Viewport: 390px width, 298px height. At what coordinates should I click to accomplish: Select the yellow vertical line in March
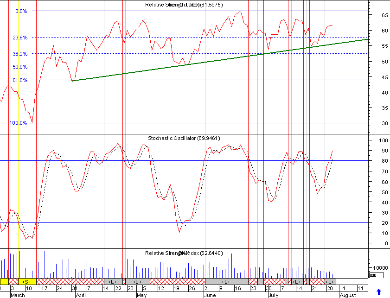[18, 139]
